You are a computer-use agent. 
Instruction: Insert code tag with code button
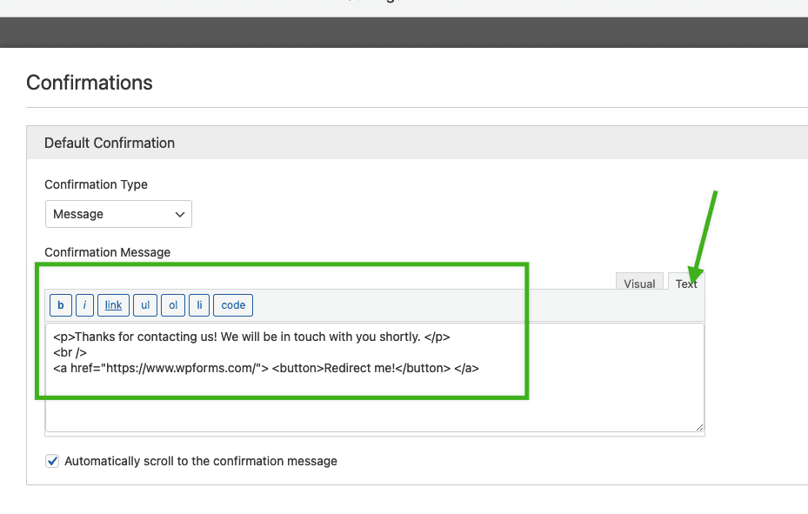pyautogui.click(x=233, y=305)
